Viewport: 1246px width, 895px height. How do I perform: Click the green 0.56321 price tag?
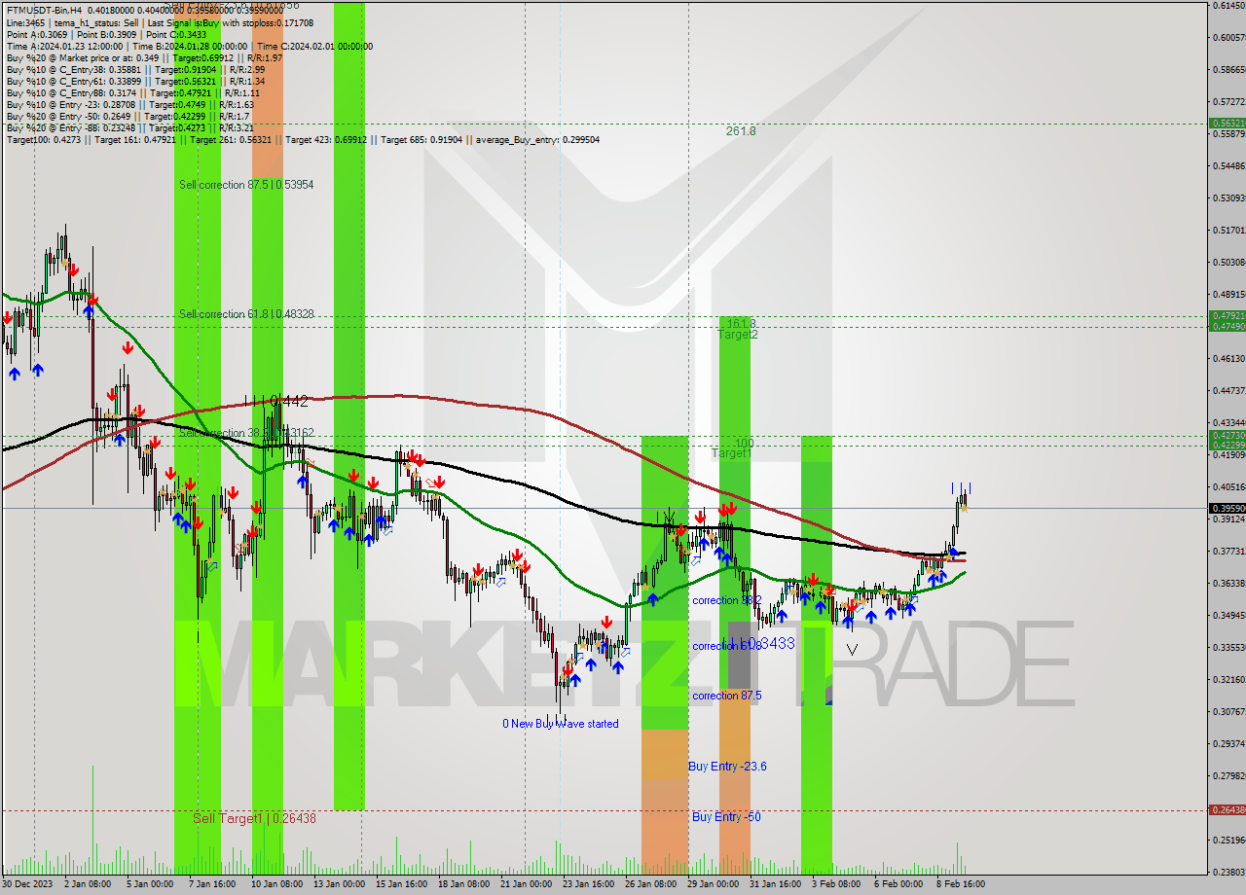[1227, 124]
